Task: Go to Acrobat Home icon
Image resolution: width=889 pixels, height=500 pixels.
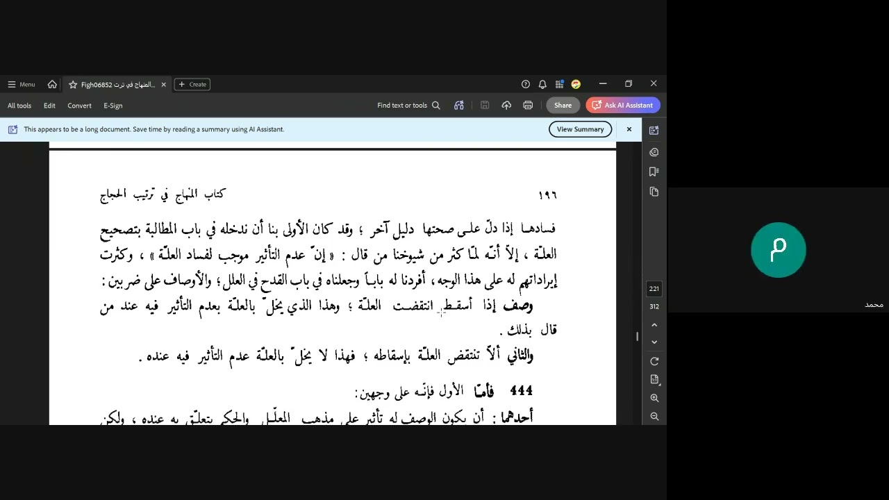Action: (52, 84)
